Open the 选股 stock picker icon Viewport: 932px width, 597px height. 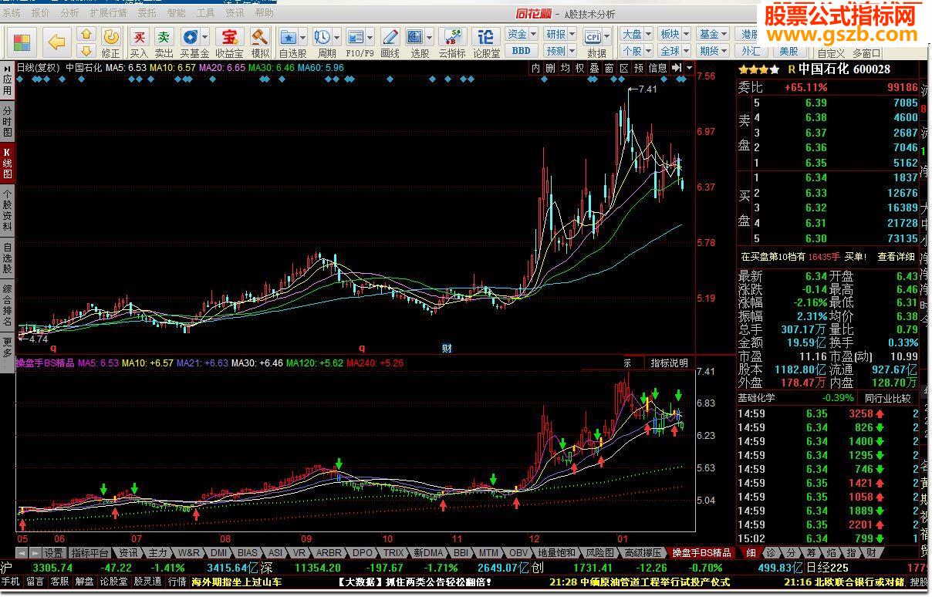tap(415, 43)
